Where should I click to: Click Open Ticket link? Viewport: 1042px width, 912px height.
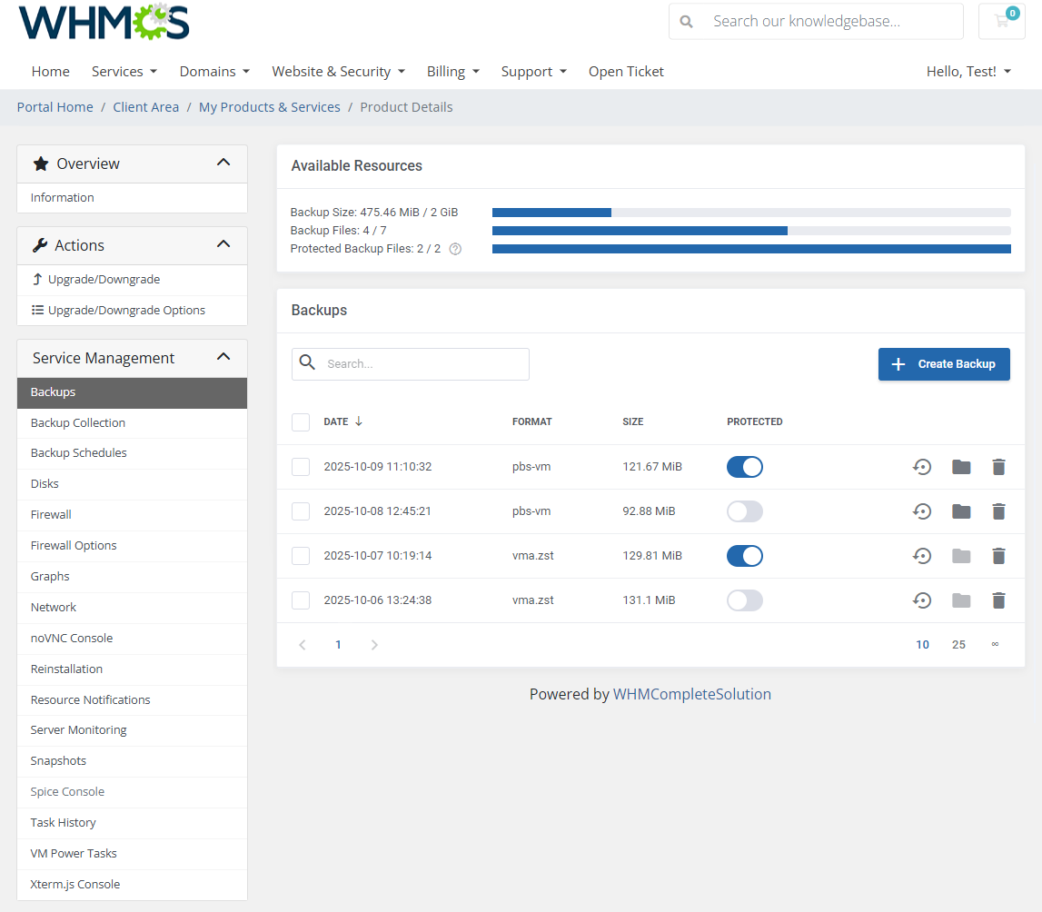[x=626, y=71]
